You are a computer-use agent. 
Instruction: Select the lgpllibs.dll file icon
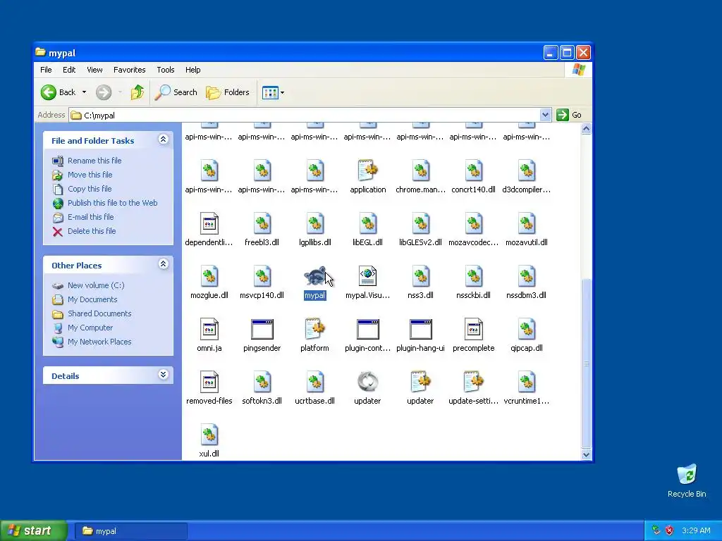tap(315, 223)
